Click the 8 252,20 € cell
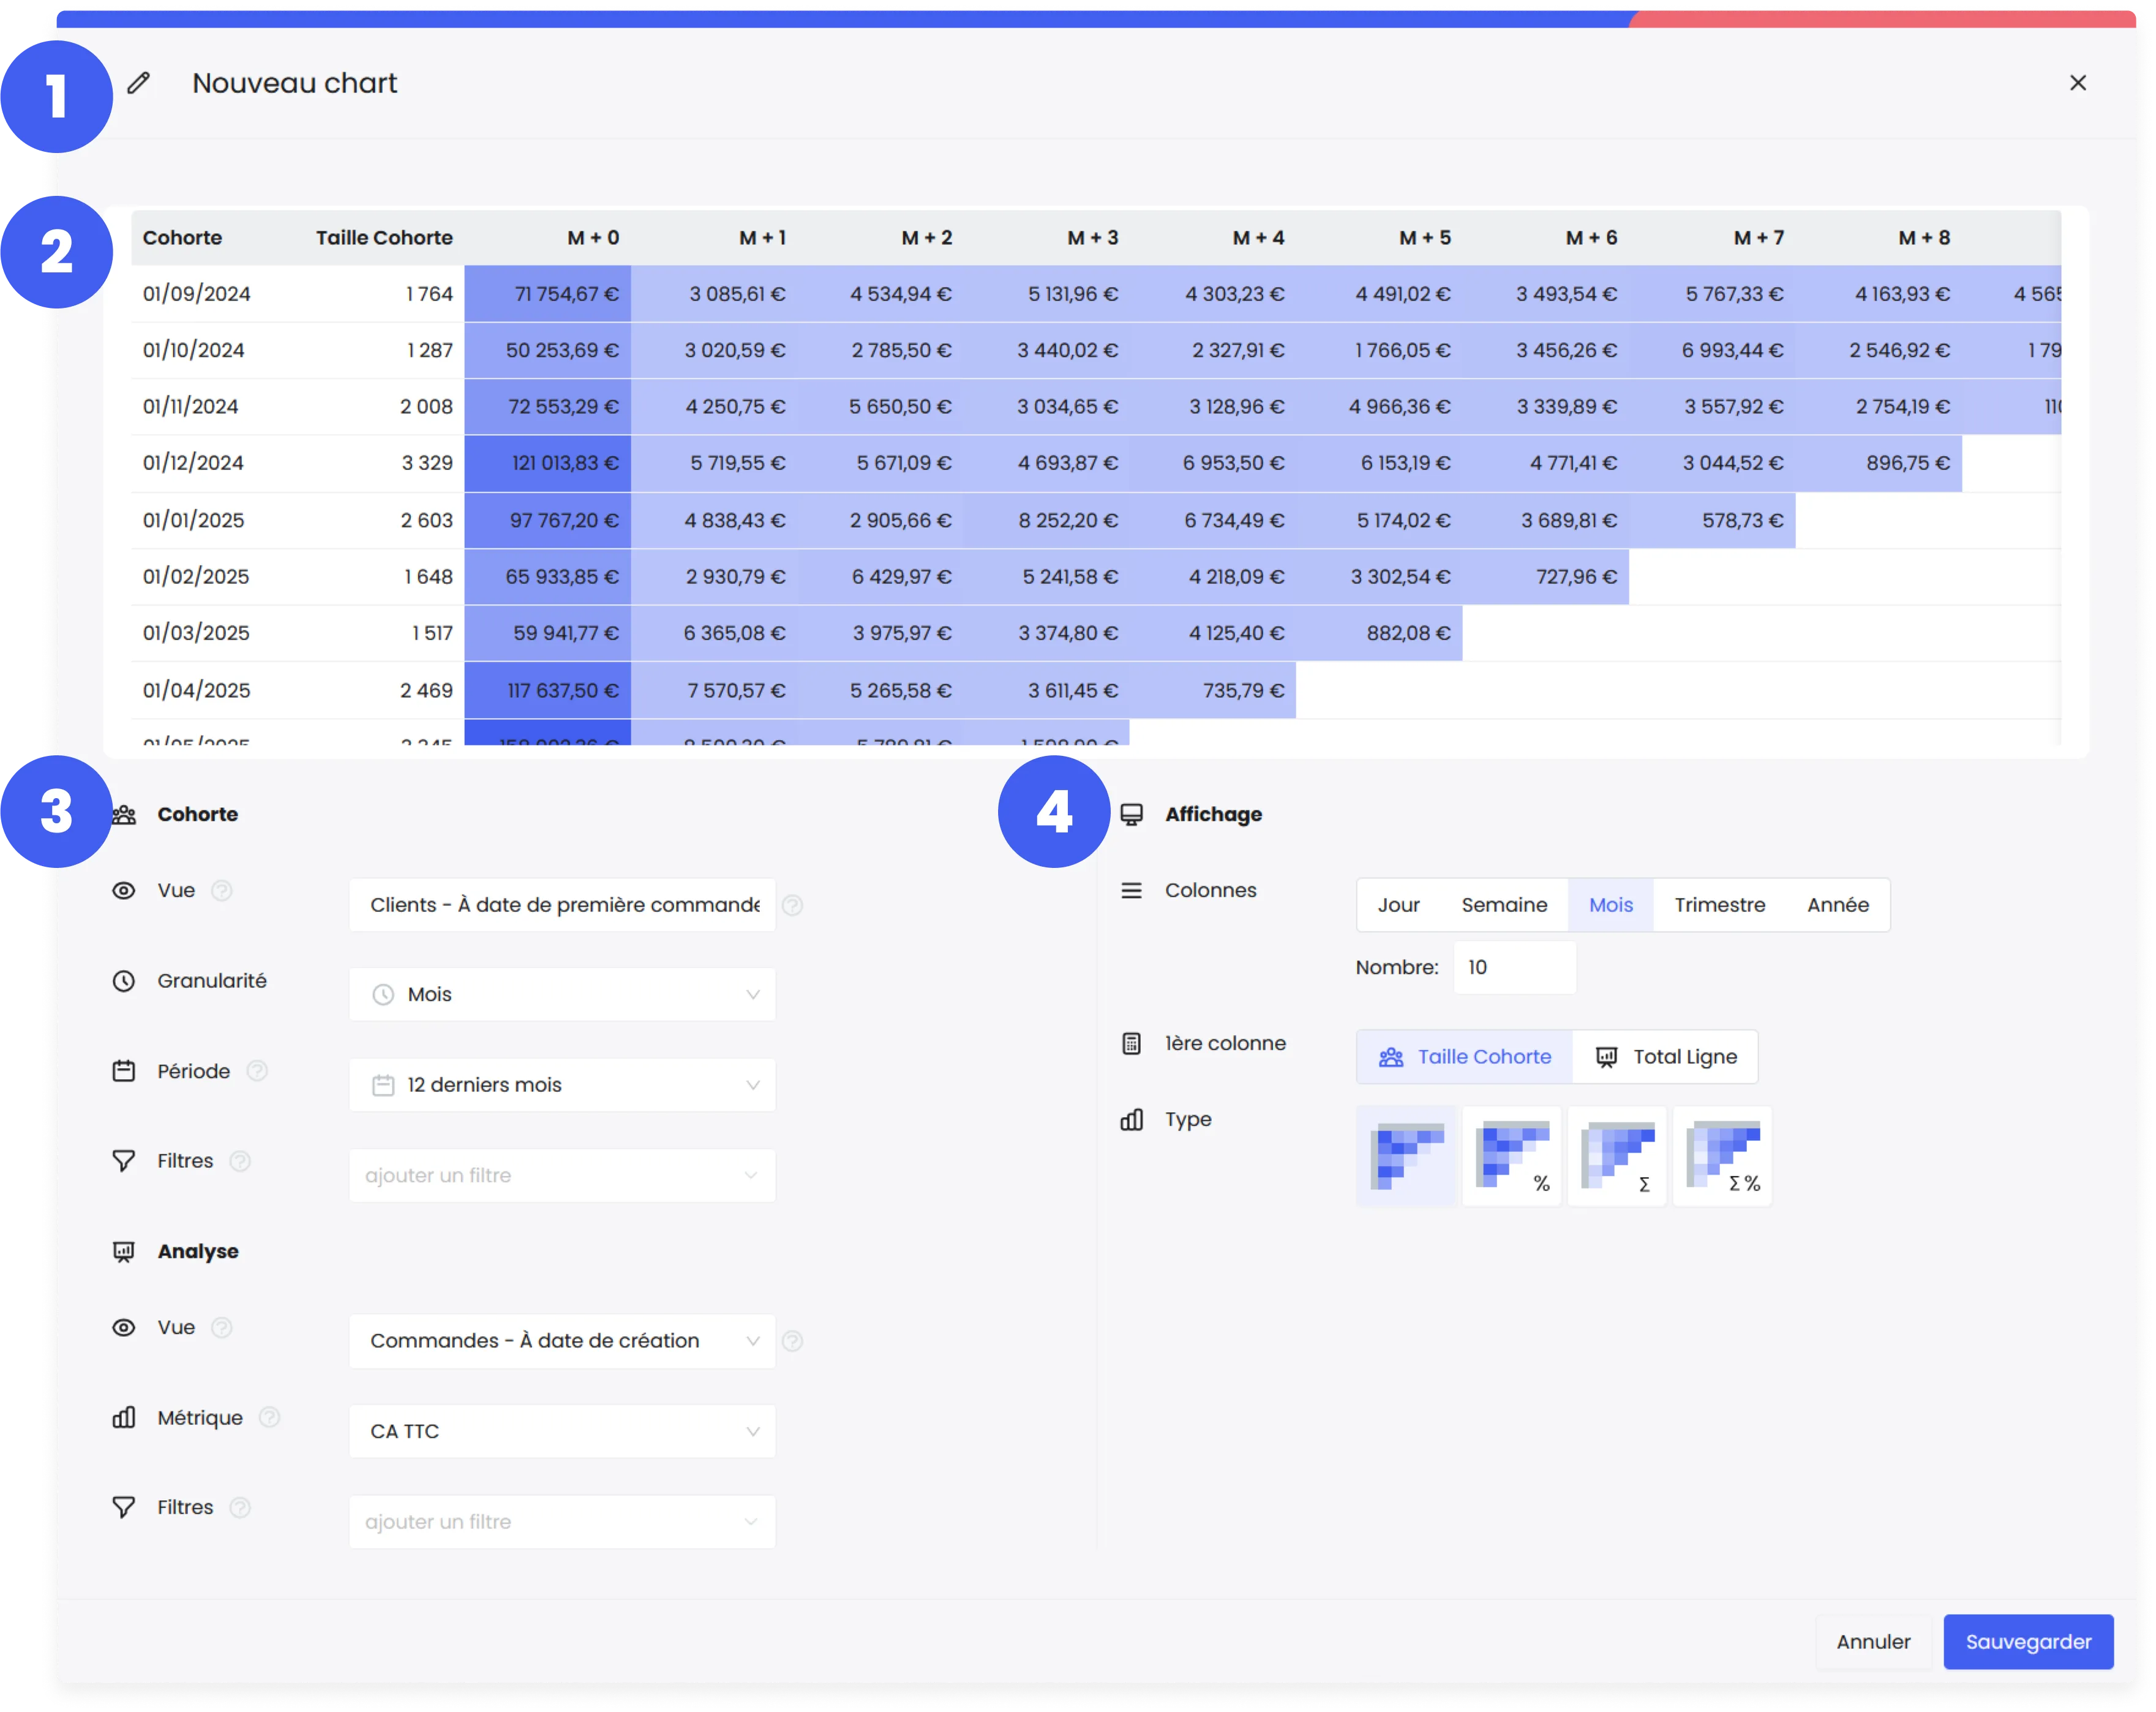The height and width of the screenshot is (1712, 2156). pos(1047,521)
